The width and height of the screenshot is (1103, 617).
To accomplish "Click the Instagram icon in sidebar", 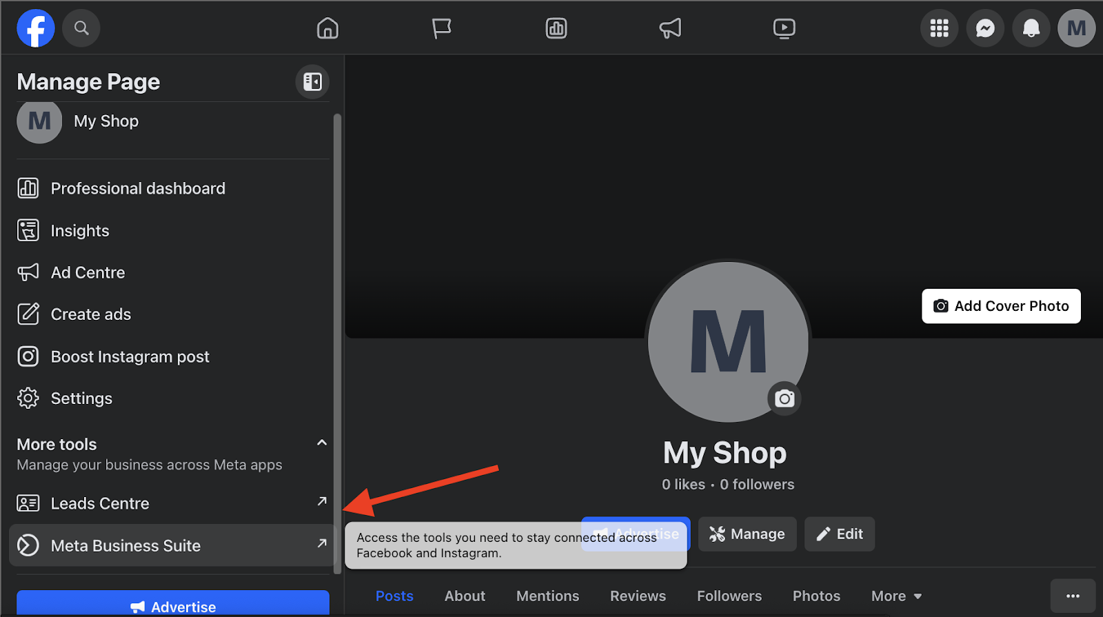I will 28,356.
